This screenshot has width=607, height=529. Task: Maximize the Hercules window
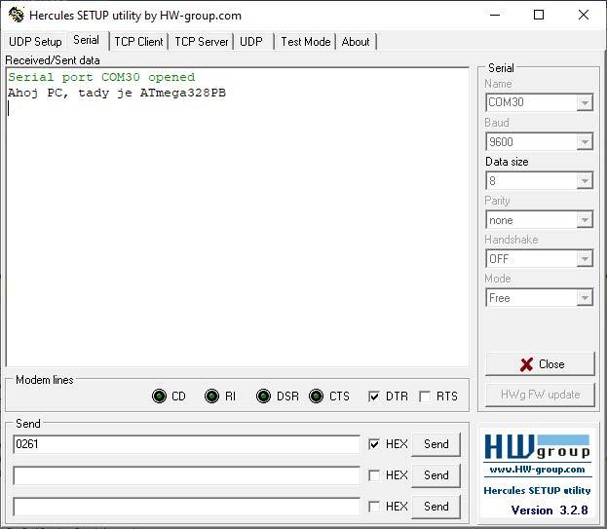[x=539, y=15]
